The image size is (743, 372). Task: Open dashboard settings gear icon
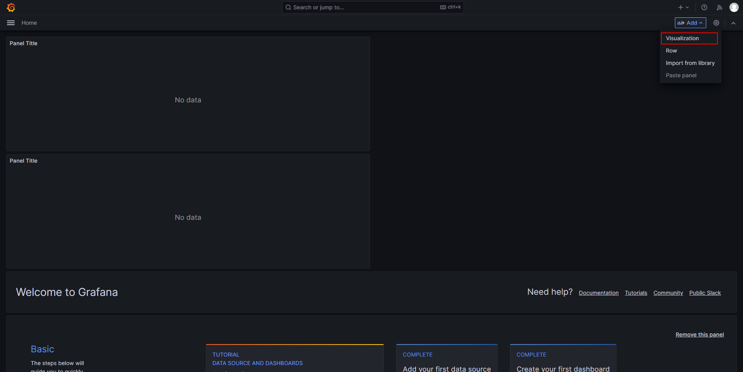click(716, 23)
